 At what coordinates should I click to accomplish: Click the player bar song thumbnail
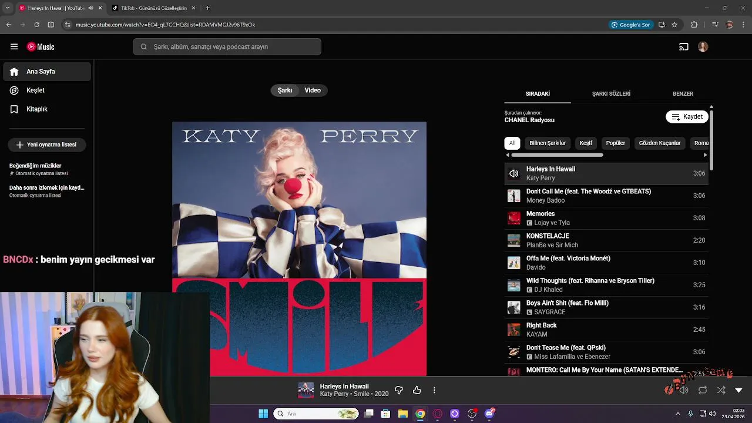[305, 390]
